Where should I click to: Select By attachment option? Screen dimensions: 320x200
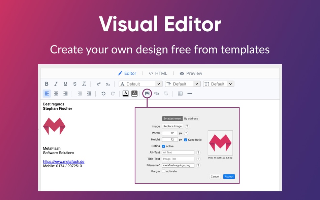pyautogui.click(x=172, y=119)
